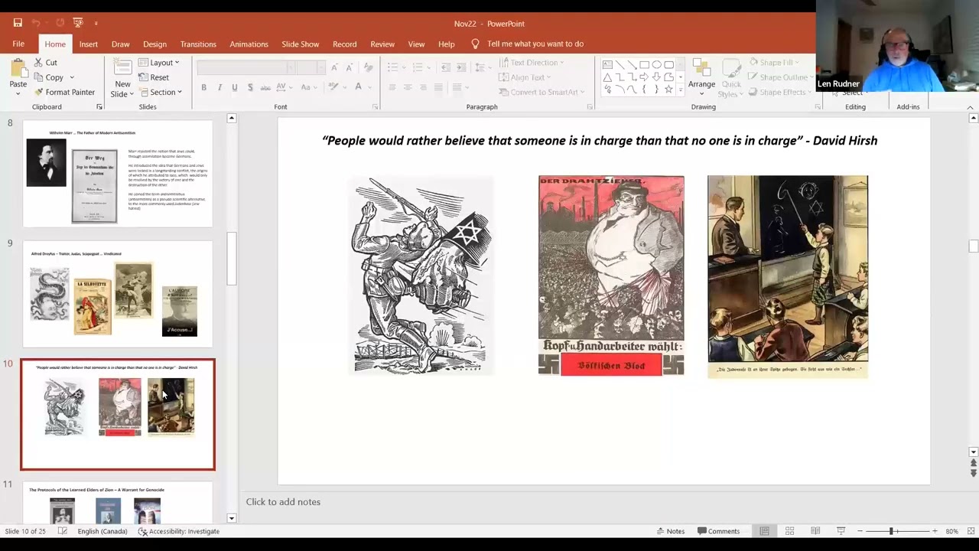Switch to the Insert tab
Image resolution: width=979 pixels, height=551 pixels.
pos(88,44)
